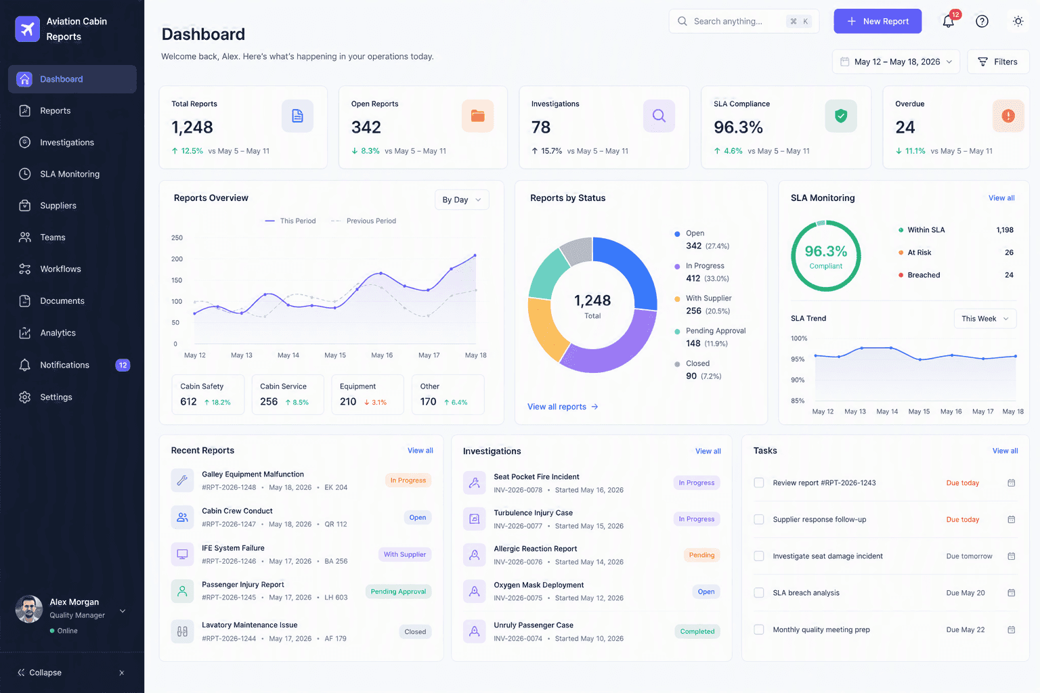The width and height of the screenshot is (1040, 693).
Task: Click View all in Recent Reports
Action: (x=420, y=451)
